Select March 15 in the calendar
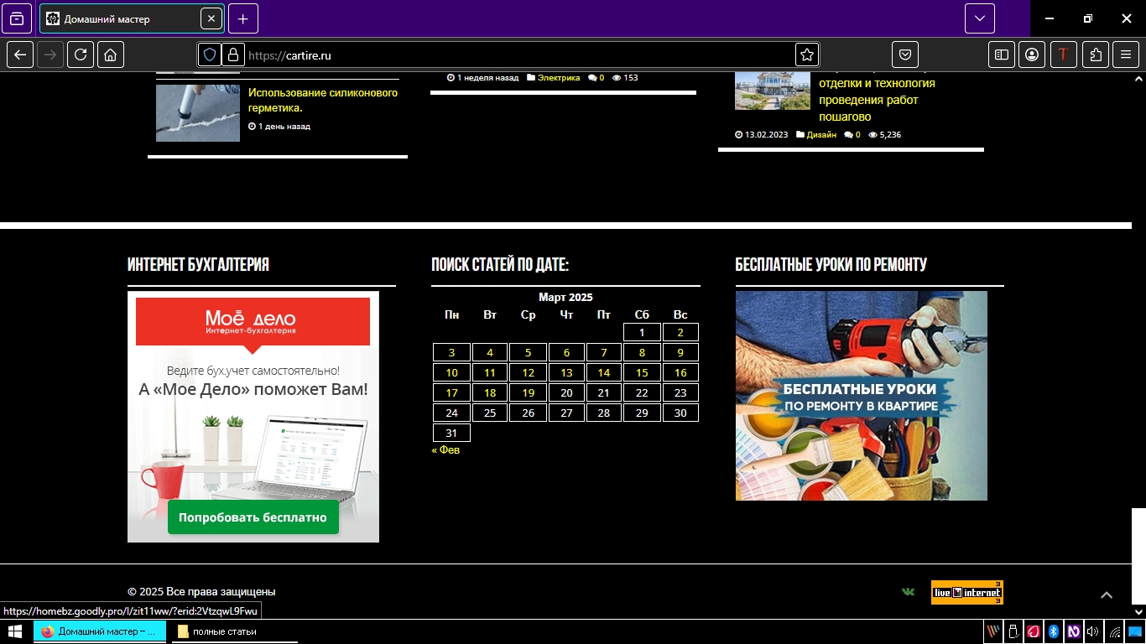 pyautogui.click(x=642, y=372)
